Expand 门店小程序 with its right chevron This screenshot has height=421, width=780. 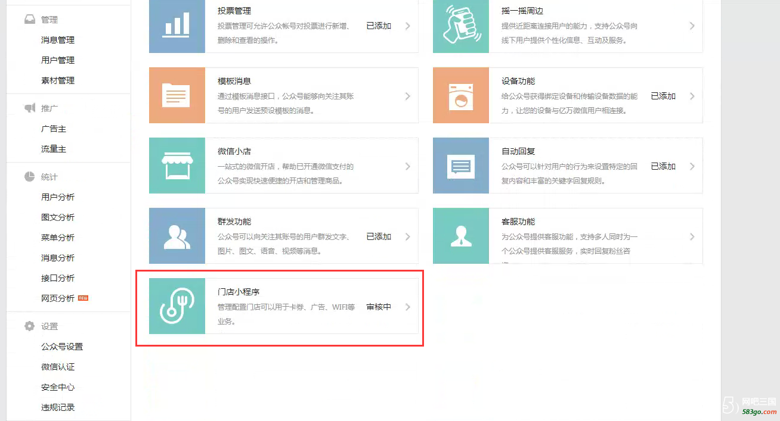coord(408,307)
